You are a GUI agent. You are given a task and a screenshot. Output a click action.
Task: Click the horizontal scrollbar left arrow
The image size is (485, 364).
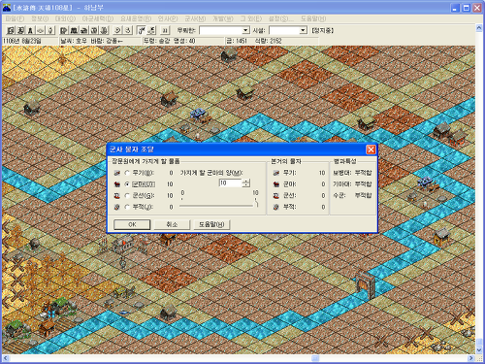(x=6, y=358)
